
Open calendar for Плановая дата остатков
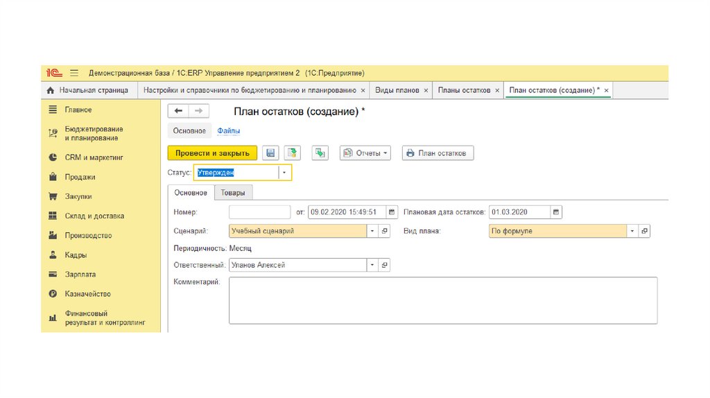(x=556, y=212)
